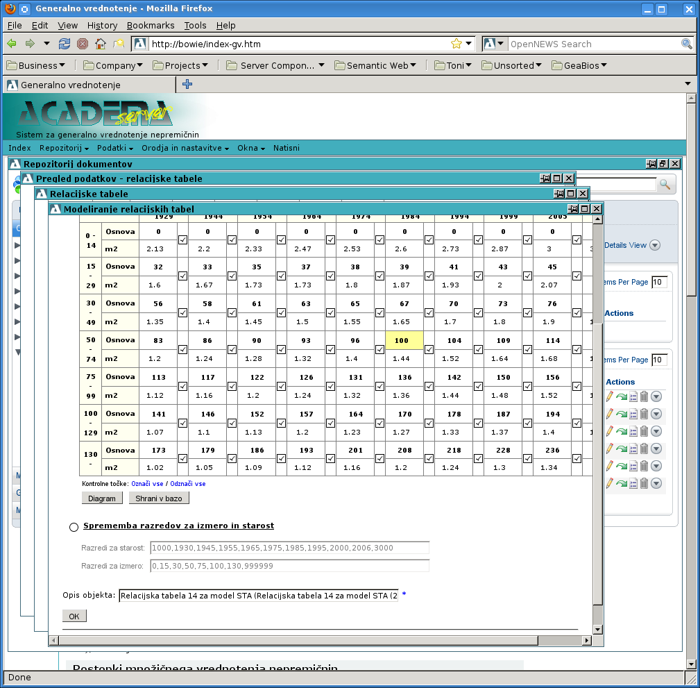Viewport: 700px width, 688px height.
Task: Click trash delete icon in last Actions row
Action: (x=643, y=483)
